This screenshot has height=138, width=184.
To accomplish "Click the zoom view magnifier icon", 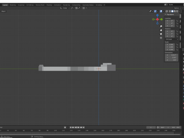I will 161,26.
